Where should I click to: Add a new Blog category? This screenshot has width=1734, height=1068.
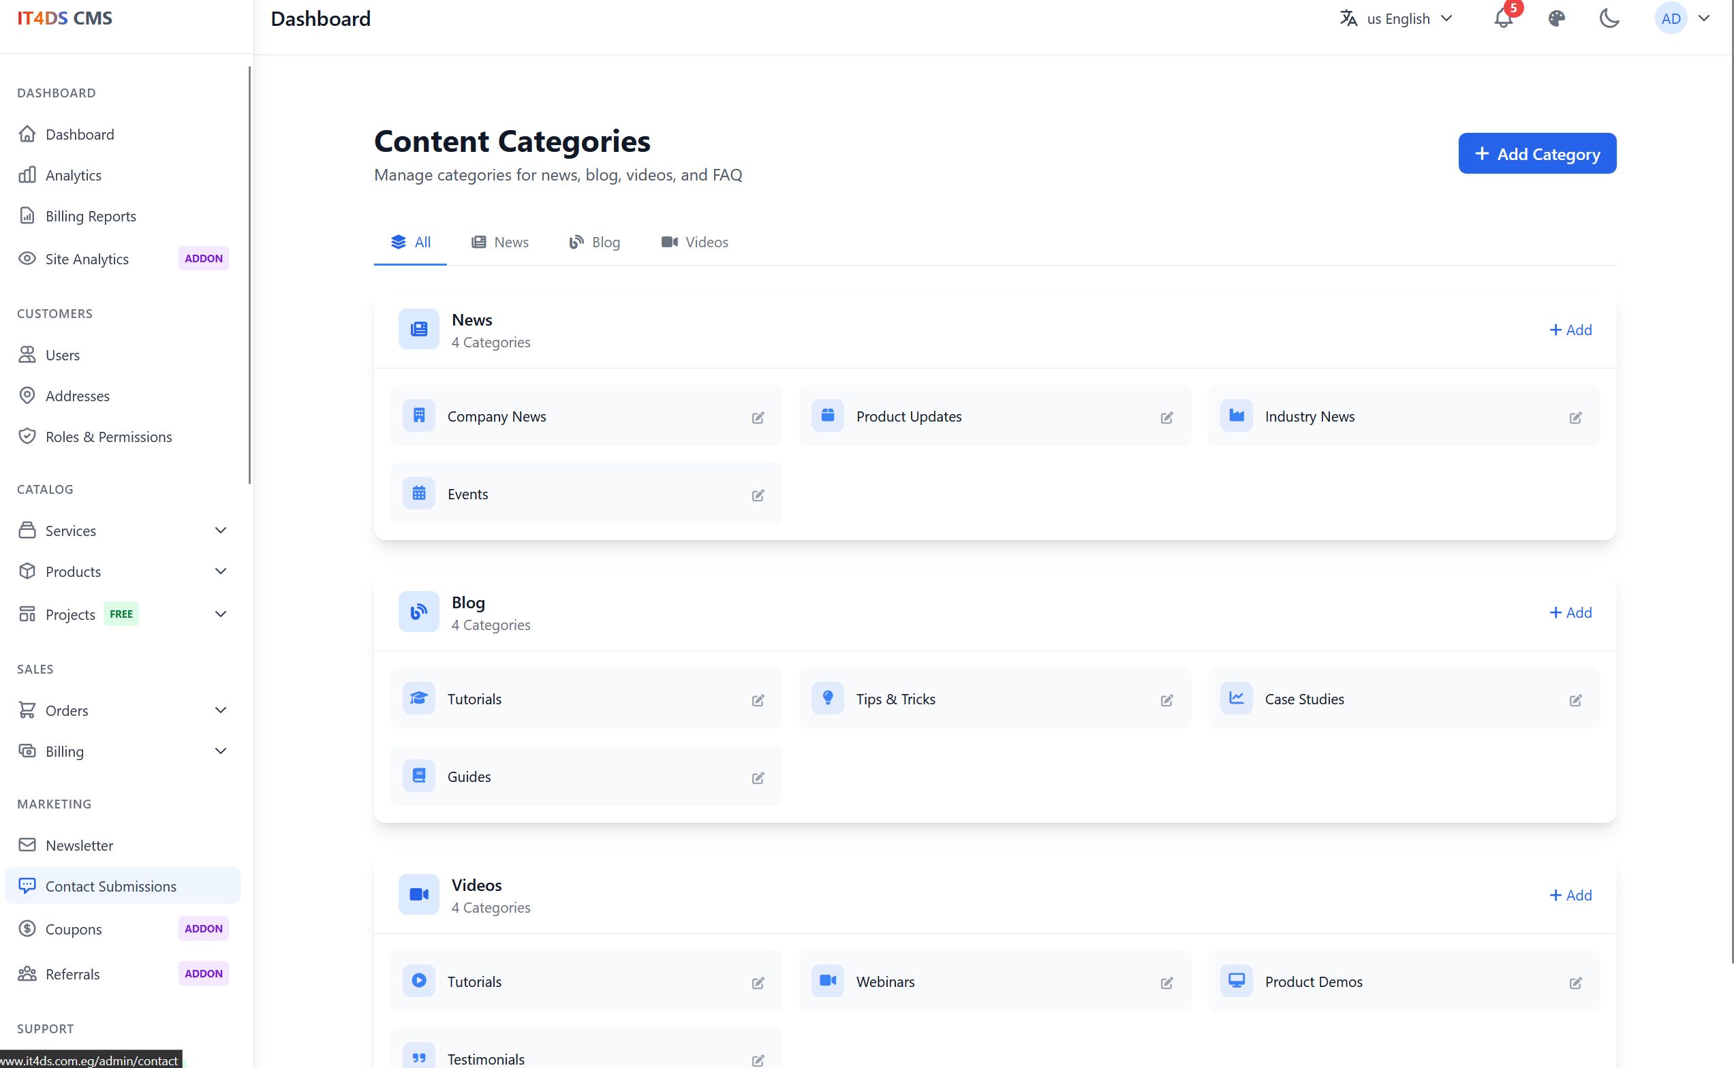[1570, 612]
